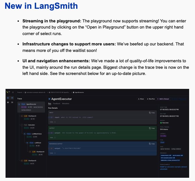Click the faded Open in Playground button
The width and height of the screenshot is (195, 181).
click(179, 99)
